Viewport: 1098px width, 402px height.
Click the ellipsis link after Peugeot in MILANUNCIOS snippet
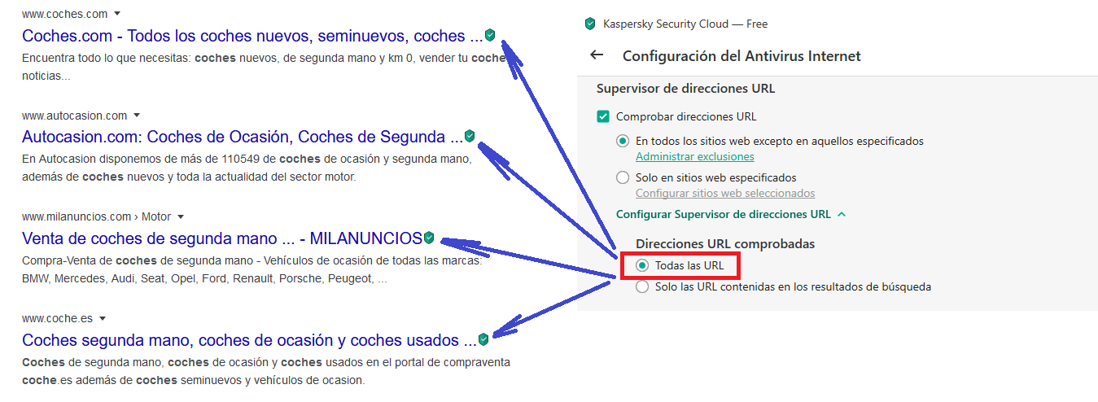[x=383, y=278]
